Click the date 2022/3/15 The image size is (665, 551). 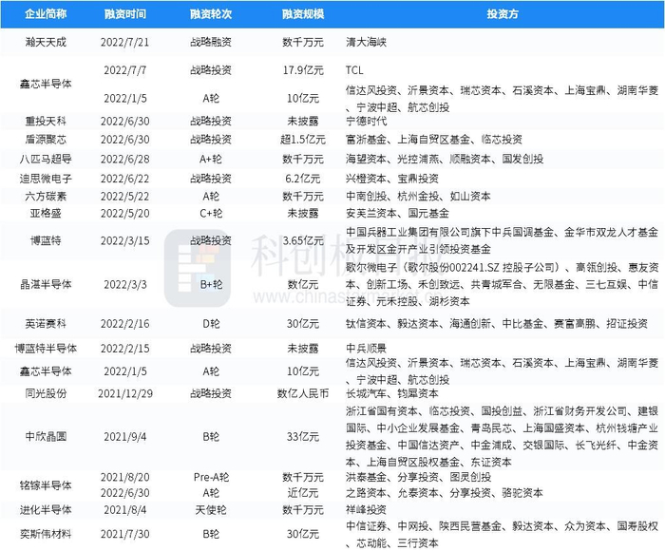(x=125, y=240)
